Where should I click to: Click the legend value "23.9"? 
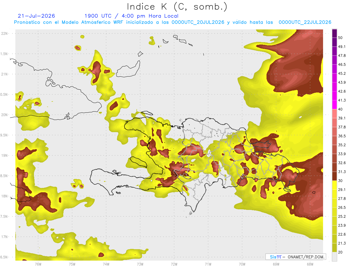point(342,226)
